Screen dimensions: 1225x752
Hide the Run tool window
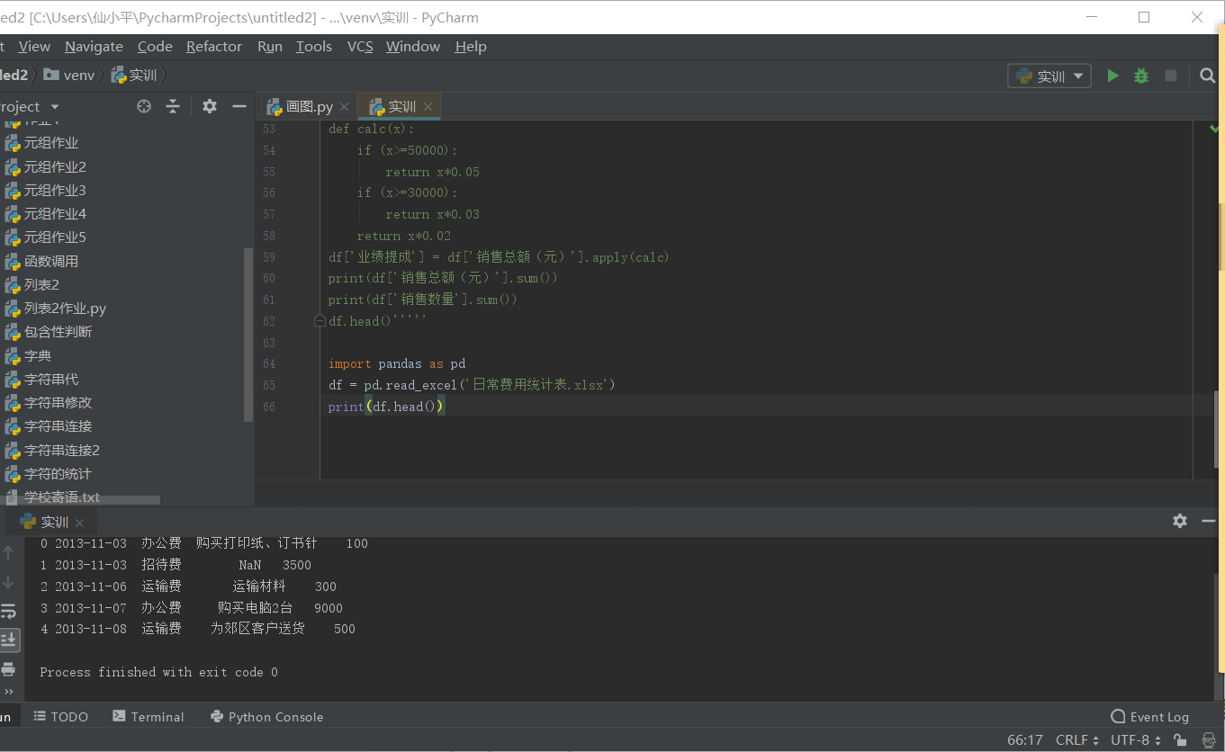coord(1207,521)
